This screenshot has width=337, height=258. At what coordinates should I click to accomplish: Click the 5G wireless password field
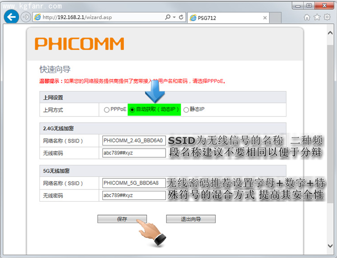pos(134,195)
